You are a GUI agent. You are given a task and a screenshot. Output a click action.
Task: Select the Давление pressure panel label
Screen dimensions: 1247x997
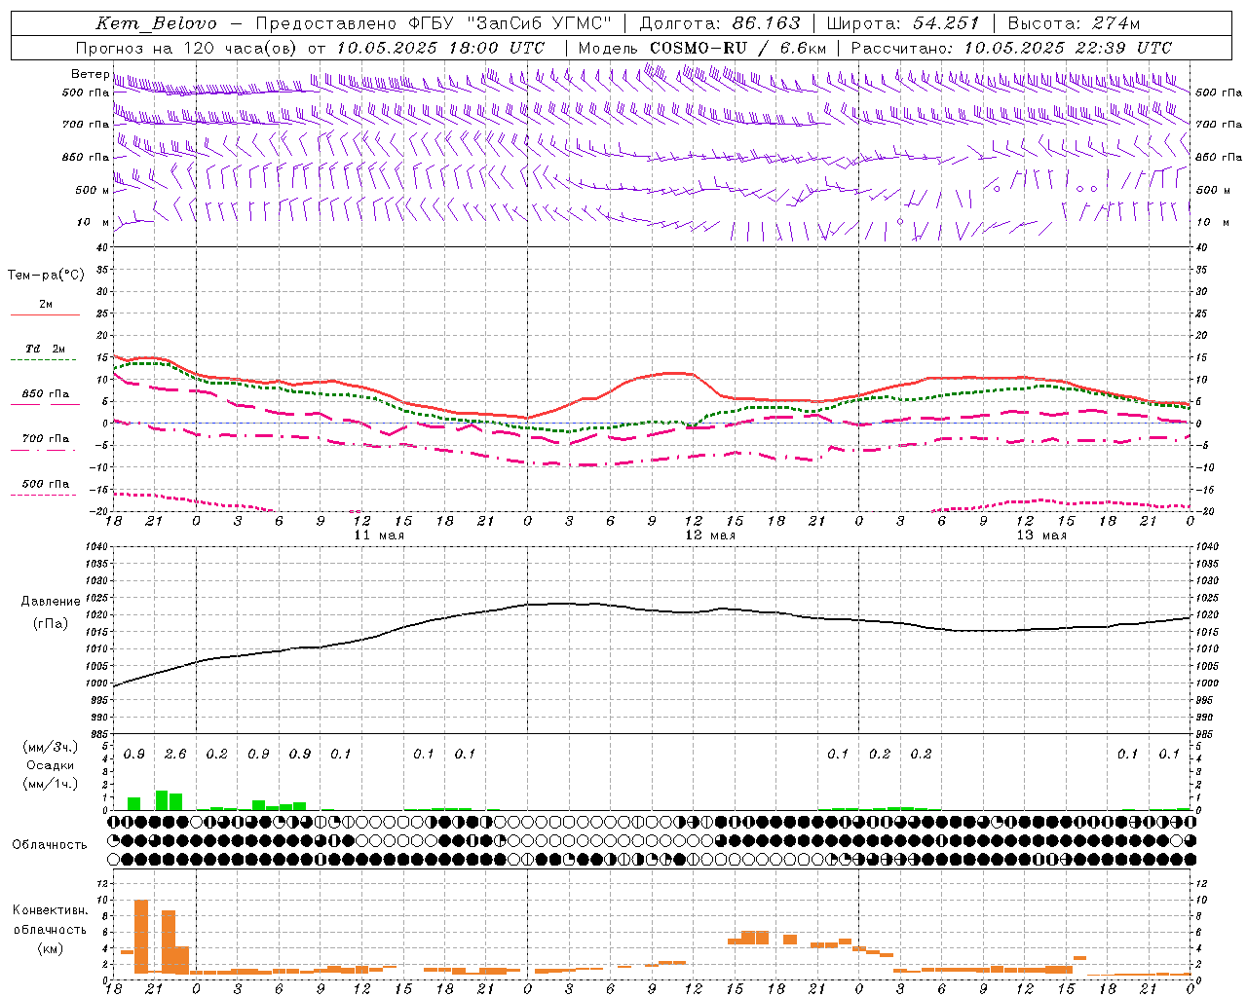pyautogui.click(x=51, y=602)
